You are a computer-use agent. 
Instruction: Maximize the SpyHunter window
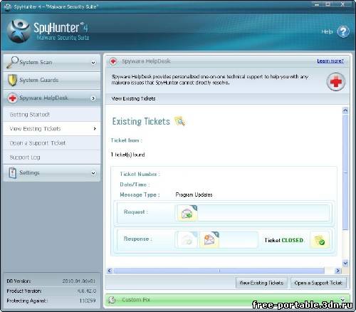328,4
